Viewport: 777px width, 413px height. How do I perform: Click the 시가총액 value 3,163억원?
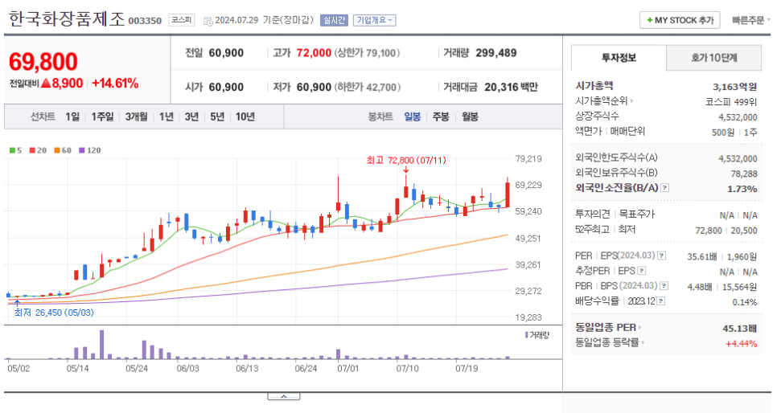(x=735, y=87)
